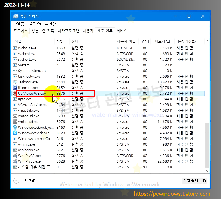Switch to the 성능 tab
The width and height of the screenshot is (221, 199).
pos(35,31)
